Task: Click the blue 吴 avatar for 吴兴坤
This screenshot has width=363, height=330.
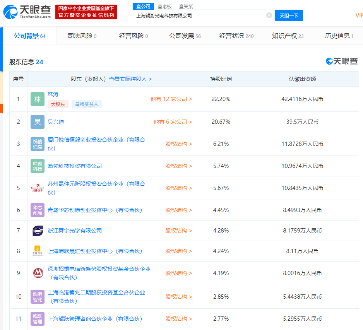Action: click(38, 122)
